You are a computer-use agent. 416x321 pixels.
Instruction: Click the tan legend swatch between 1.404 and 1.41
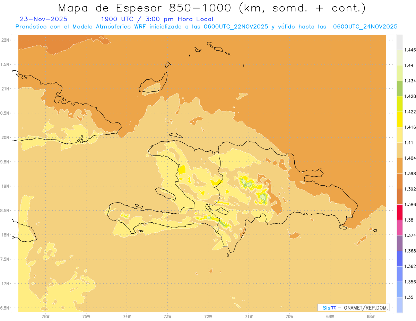coord(400,150)
